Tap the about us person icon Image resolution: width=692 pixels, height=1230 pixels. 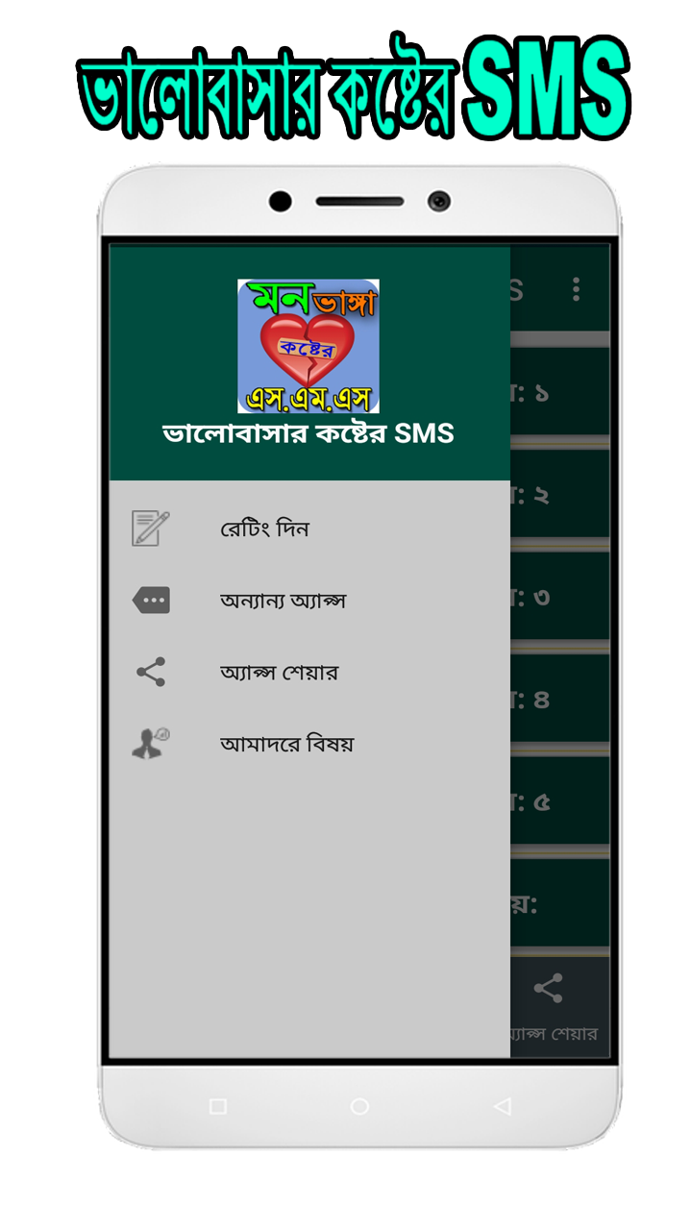151,744
